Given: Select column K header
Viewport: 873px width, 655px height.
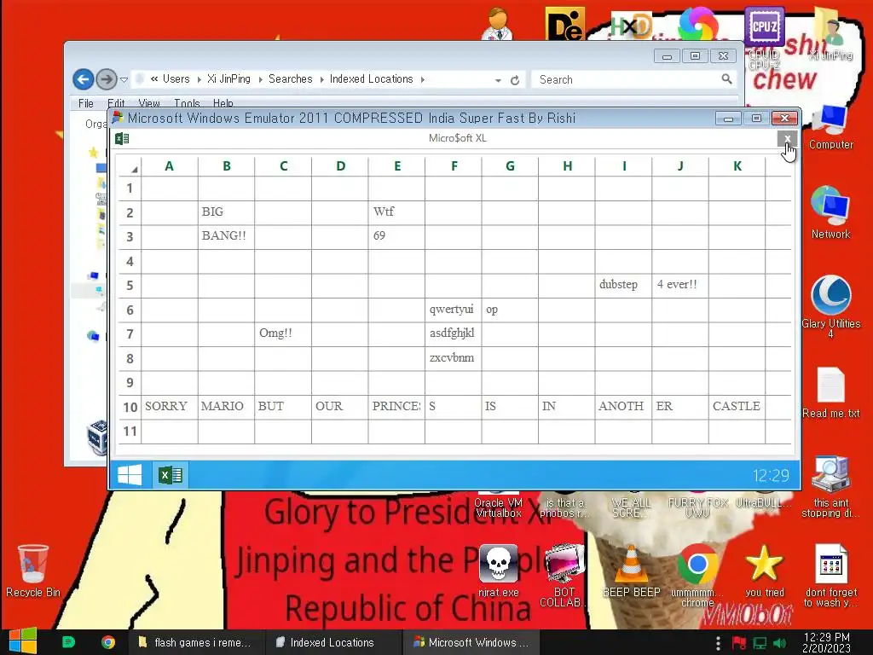Looking at the screenshot, I should 737,166.
